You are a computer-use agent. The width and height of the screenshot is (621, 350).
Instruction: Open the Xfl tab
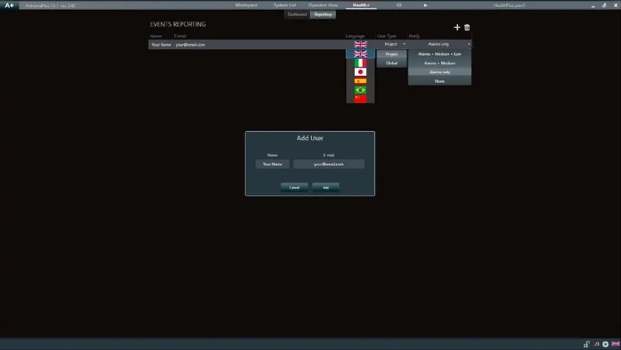click(399, 5)
